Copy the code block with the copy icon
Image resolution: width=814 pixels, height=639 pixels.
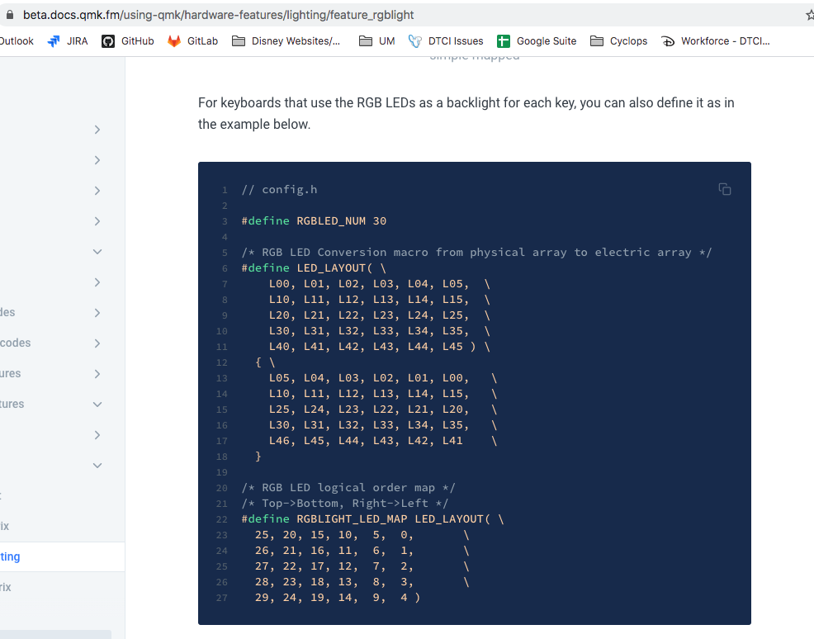(x=725, y=189)
